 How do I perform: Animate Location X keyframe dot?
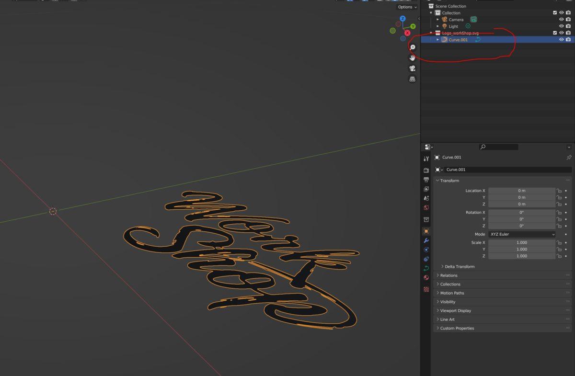(x=566, y=191)
